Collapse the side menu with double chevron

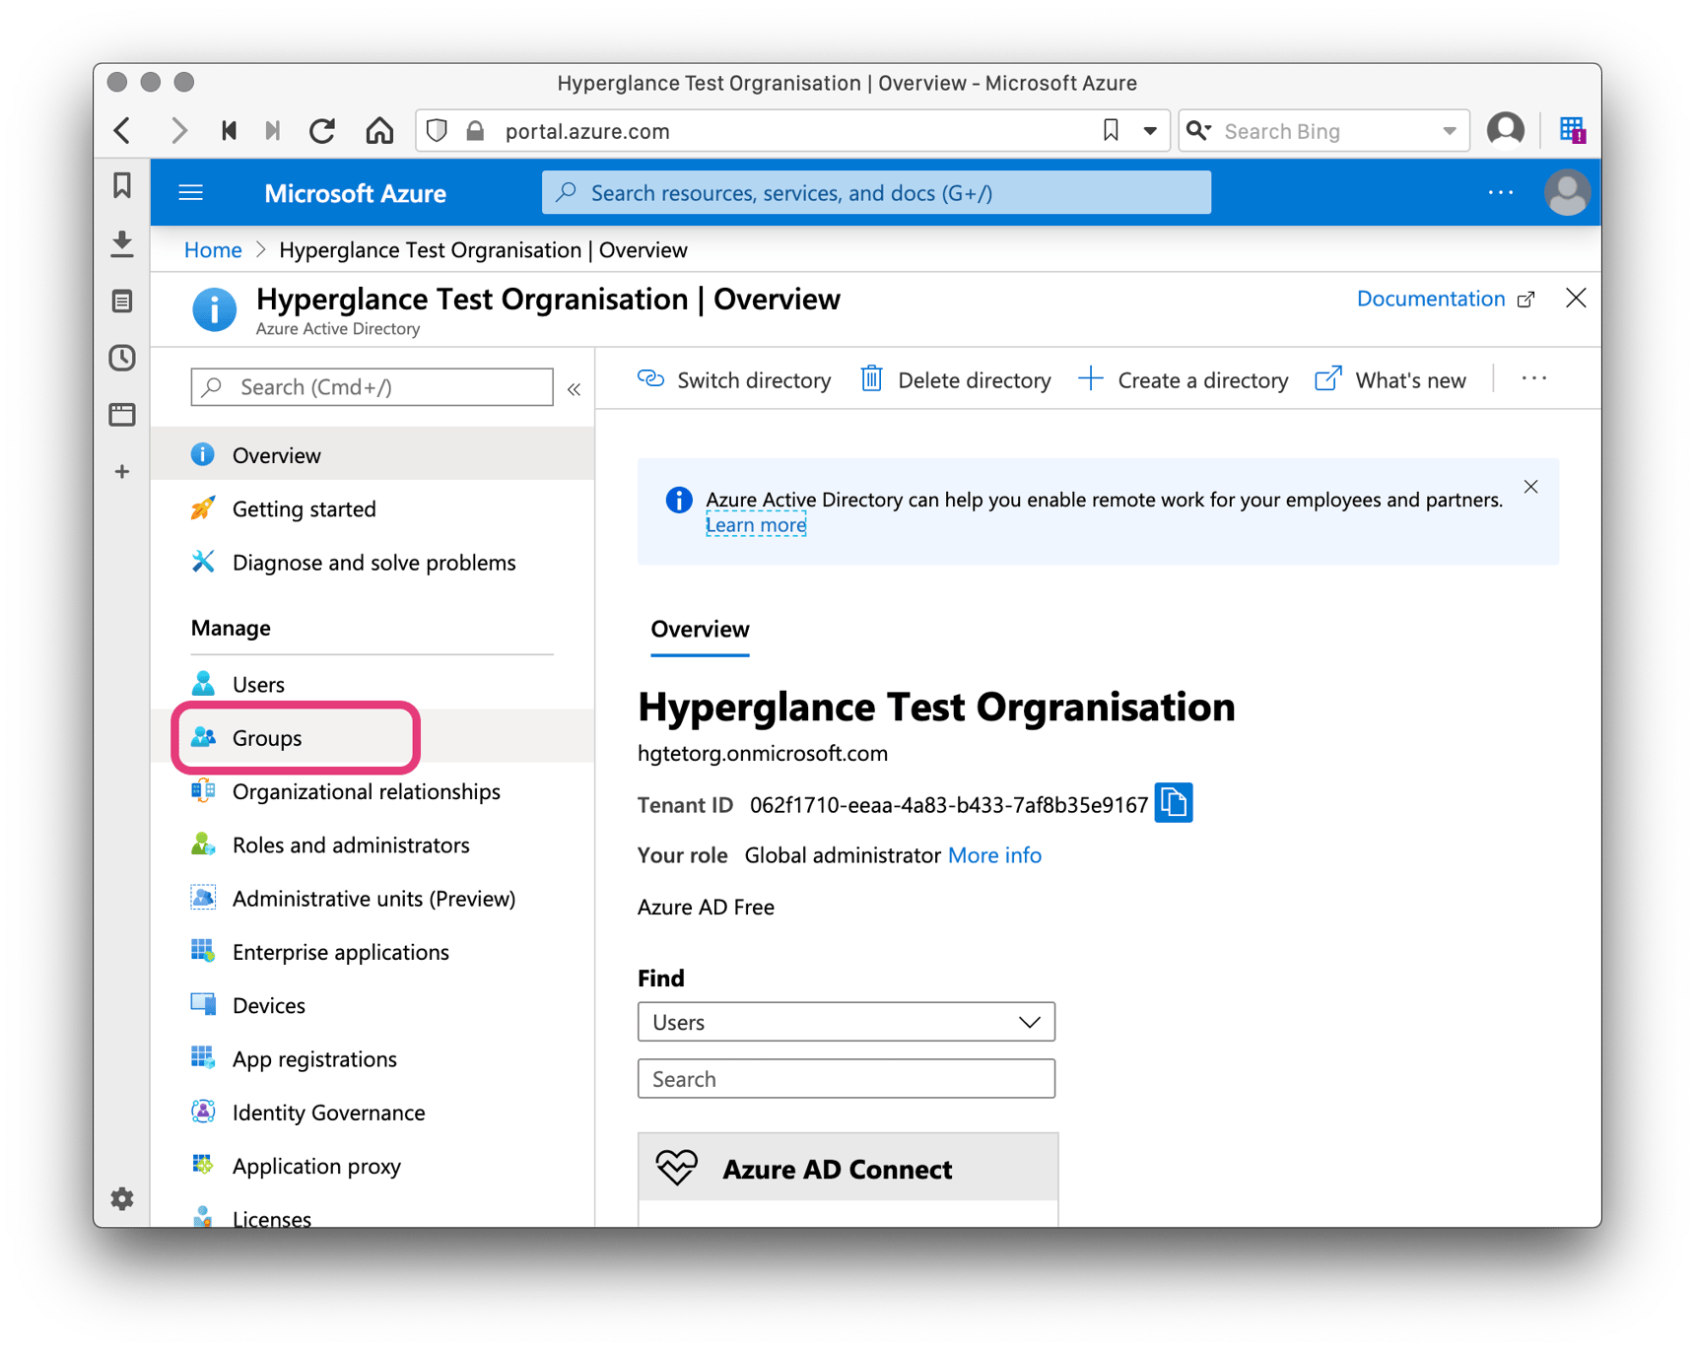pos(575,389)
